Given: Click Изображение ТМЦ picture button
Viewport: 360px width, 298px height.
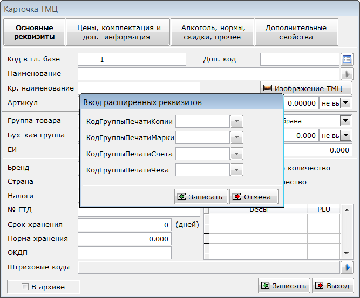Looking at the screenshot, I should click(306, 88).
